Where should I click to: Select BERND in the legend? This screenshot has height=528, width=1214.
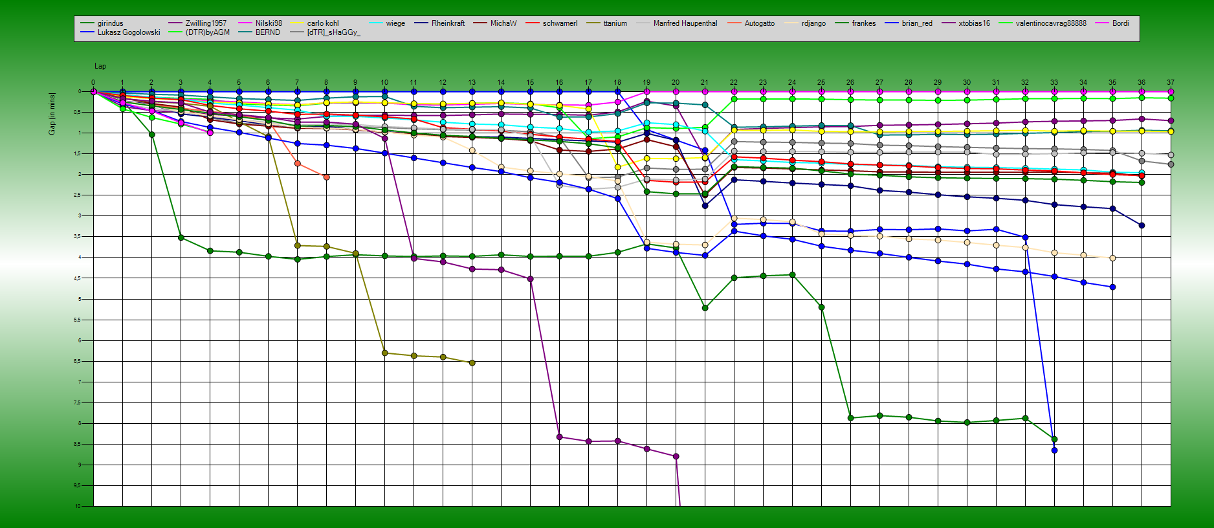click(x=267, y=32)
